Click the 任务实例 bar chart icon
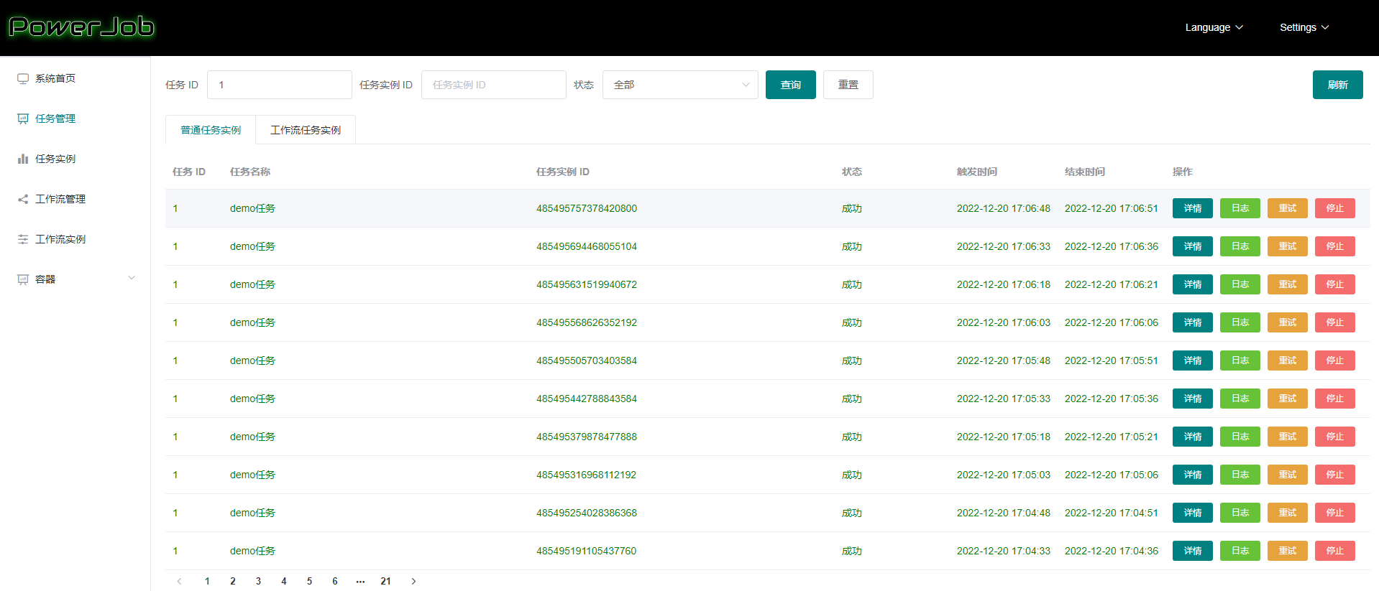 pyautogui.click(x=23, y=159)
